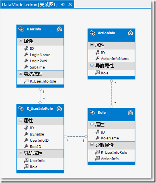The height and width of the screenshot is (183, 156).
Task: Click the key icon beside ActionInfo ID
Action: (x=97, y=53)
